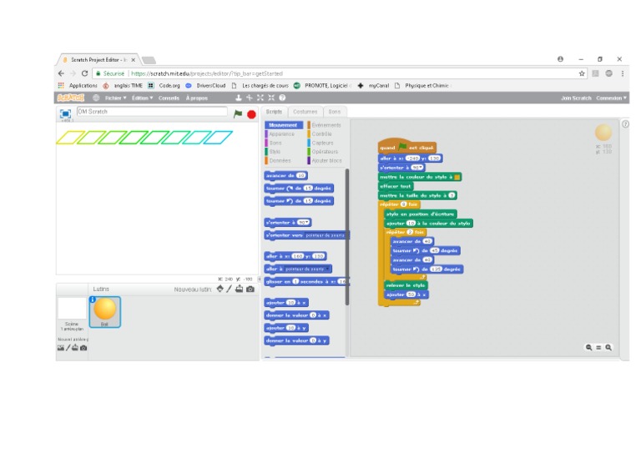This screenshot has width=641, height=453.
Task: Go back in Chrome
Action: [x=61, y=73]
